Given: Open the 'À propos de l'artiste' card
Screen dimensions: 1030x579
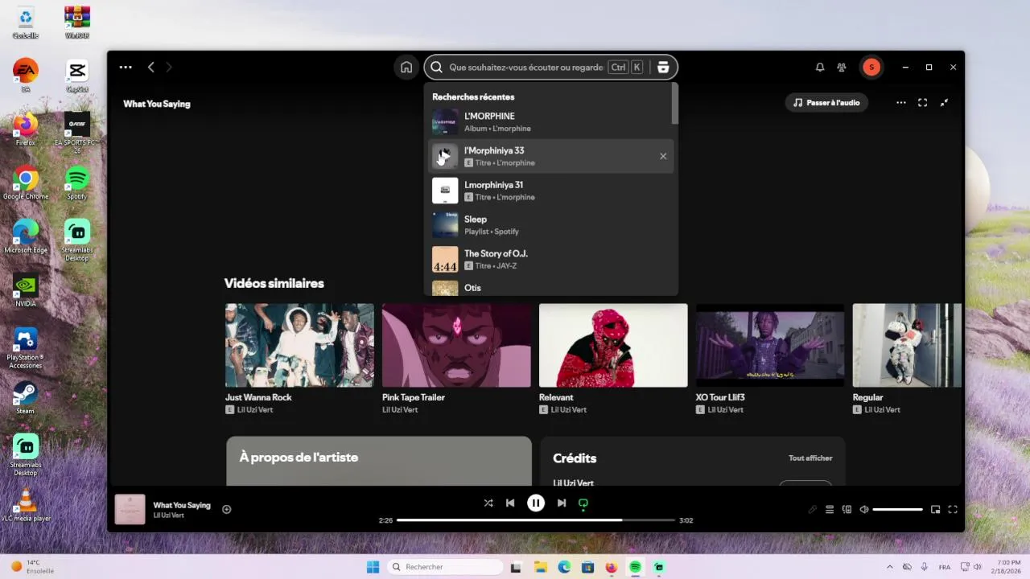Looking at the screenshot, I should click(x=379, y=461).
